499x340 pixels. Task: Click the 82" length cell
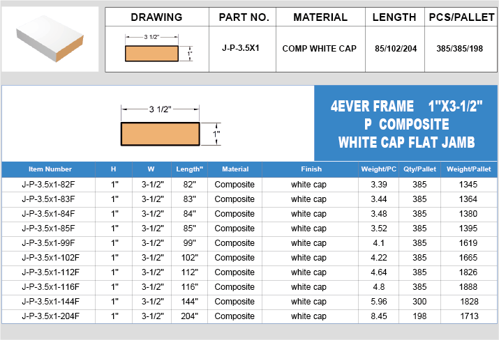tap(189, 185)
